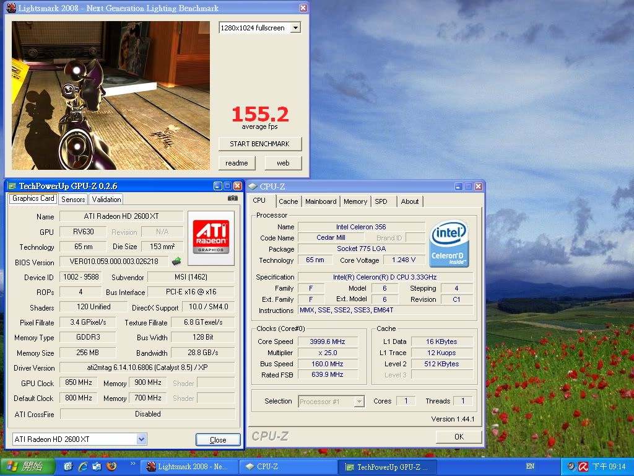Image resolution: width=634 pixels, height=476 pixels.
Task: Click the save BIOS chip icon
Action: [x=176, y=262]
